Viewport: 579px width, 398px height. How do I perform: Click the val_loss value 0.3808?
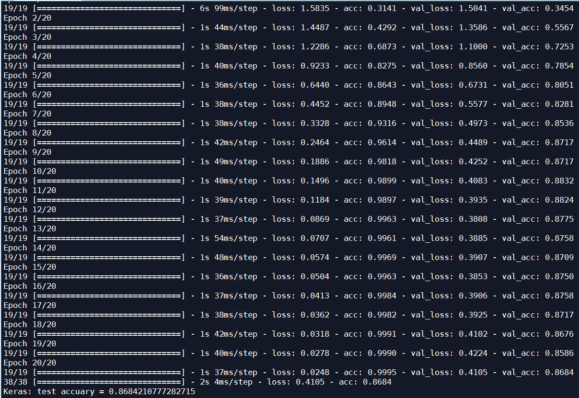[473, 219]
